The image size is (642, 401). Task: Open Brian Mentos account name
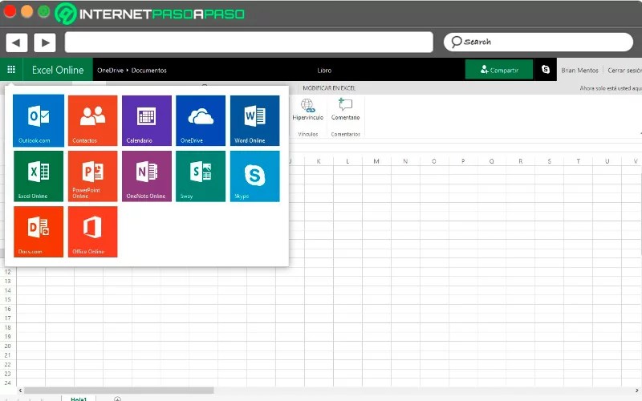[x=579, y=70]
